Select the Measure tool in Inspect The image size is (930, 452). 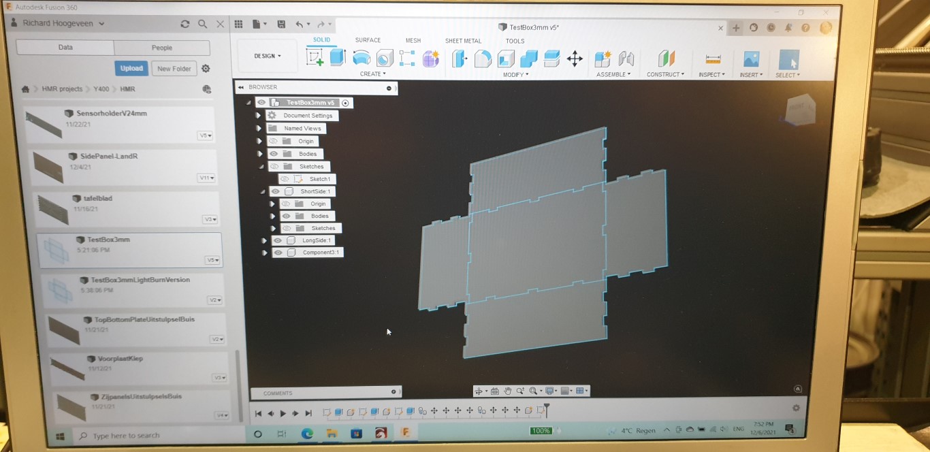pos(713,59)
